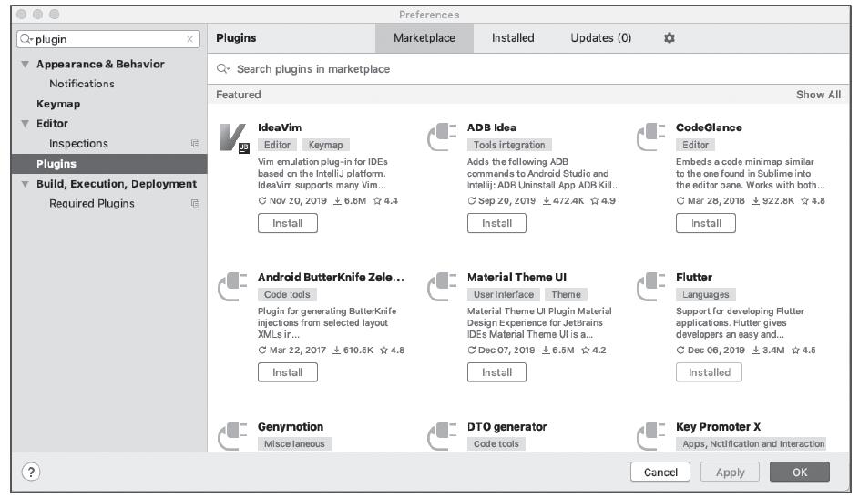Collapse the Appearance & Behavior section

coord(25,65)
